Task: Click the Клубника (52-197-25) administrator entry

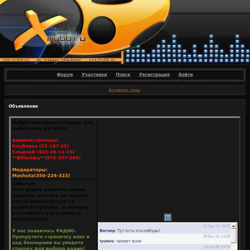Action: point(41,146)
